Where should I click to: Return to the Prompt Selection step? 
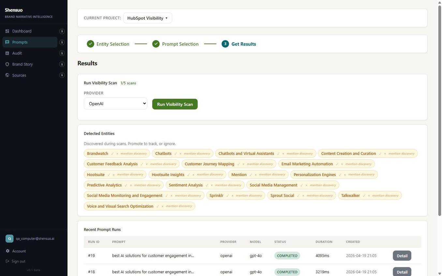180,44
